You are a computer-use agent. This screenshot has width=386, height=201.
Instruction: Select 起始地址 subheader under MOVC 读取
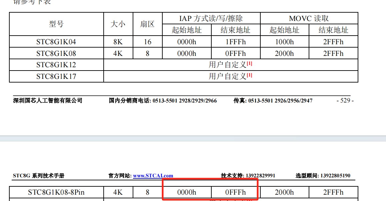(284, 30)
